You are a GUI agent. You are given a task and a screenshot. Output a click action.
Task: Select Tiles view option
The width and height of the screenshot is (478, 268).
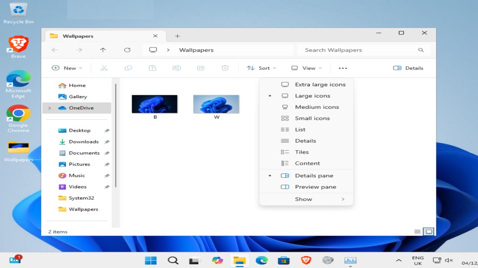tap(306, 152)
